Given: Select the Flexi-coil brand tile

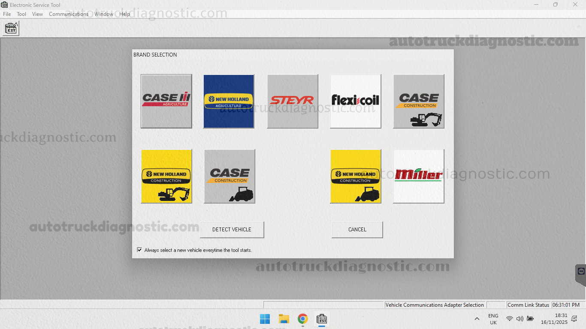Looking at the screenshot, I should point(355,101).
